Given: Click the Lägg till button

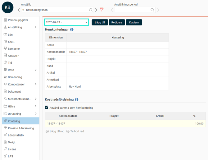Looking at the screenshot, I should click(x=100, y=22).
